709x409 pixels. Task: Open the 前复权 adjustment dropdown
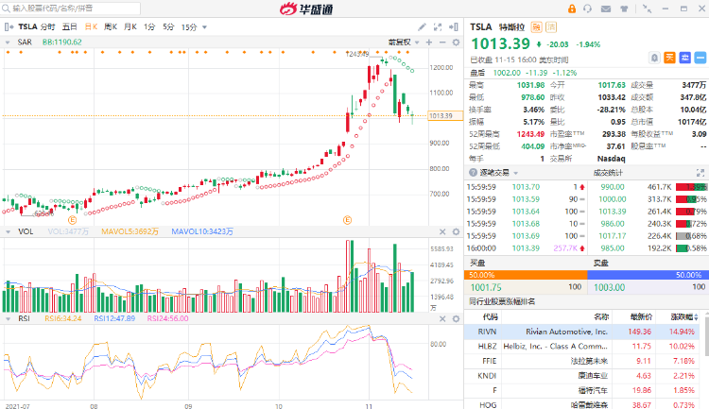pyautogui.click(x=402, y=42)
